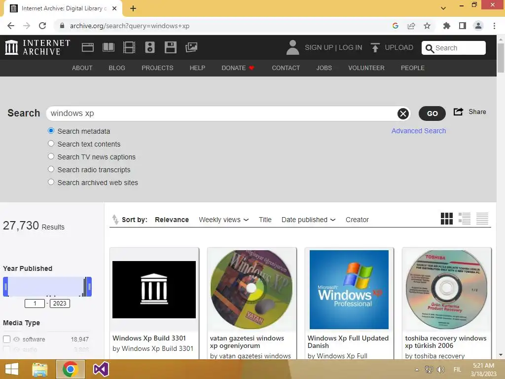
Task: Go back to the previous page
Action: pos(11,26)
